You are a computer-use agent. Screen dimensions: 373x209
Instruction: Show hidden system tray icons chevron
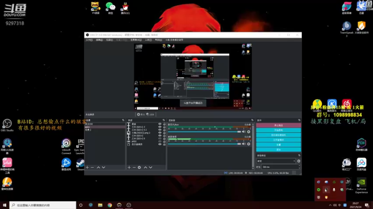330,205
